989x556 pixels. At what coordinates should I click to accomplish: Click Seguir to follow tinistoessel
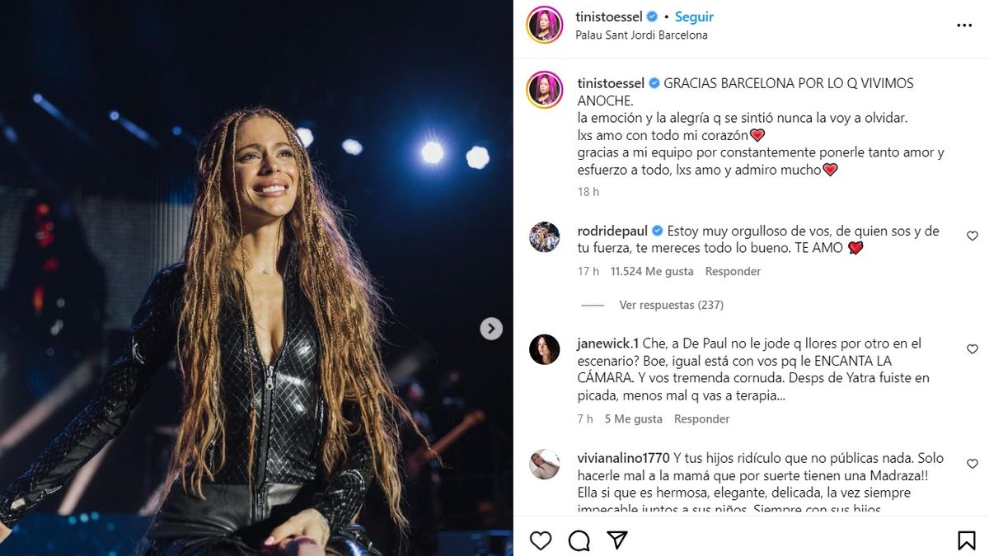[x=694, y=16]
